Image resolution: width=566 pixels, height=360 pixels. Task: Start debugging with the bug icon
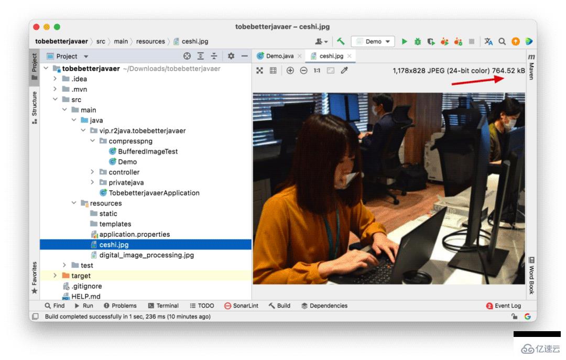point(418,41)
